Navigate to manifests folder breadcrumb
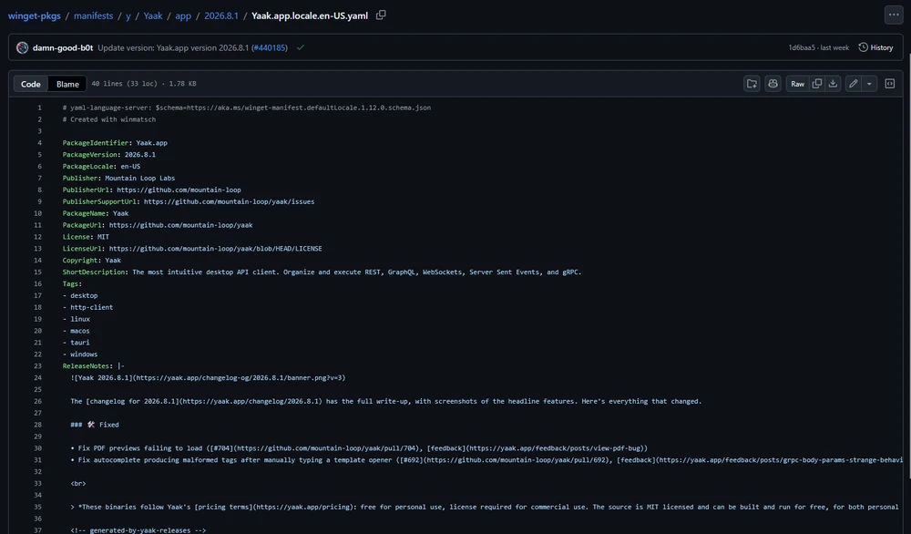911x534 pixels. (94, 15)
